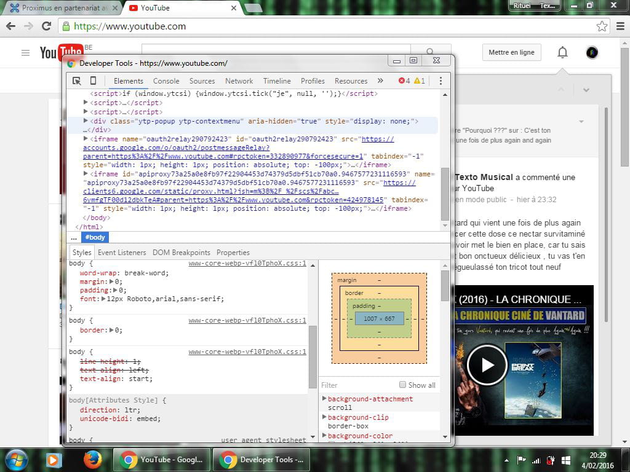Open www-core-webp css link beside border rule

[x=247, y=320]
